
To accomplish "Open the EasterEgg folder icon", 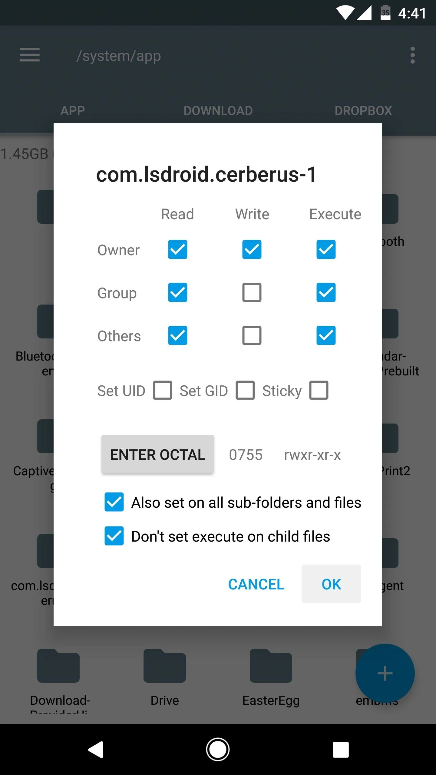I will click(271, 665).
